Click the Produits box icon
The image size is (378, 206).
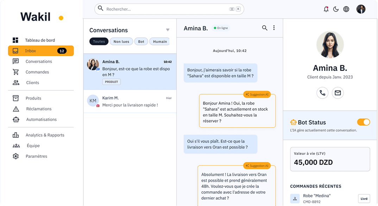pyautogui.click(x=16, y=98)
